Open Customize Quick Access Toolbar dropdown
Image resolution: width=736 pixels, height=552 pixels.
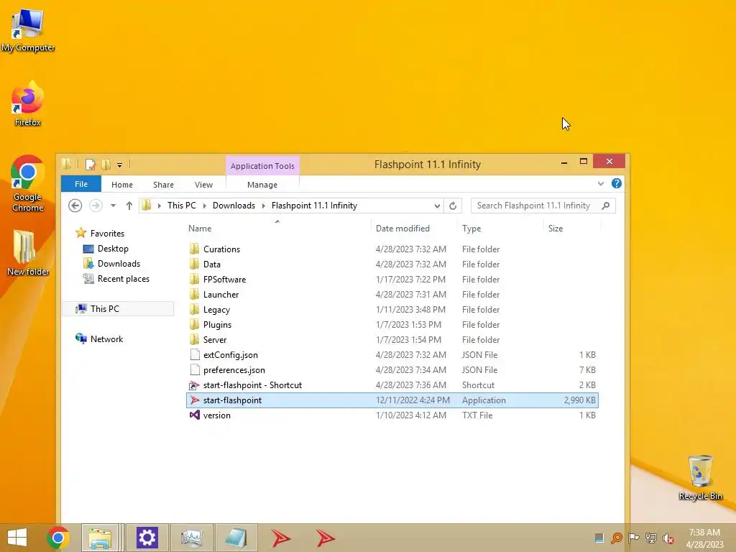click(120, 165)
